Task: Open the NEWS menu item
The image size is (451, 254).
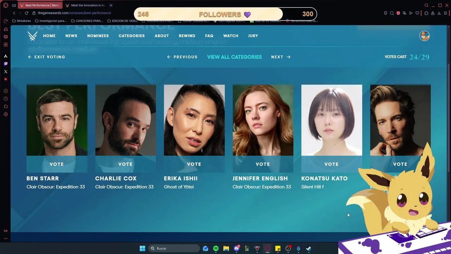Action: 71,36
